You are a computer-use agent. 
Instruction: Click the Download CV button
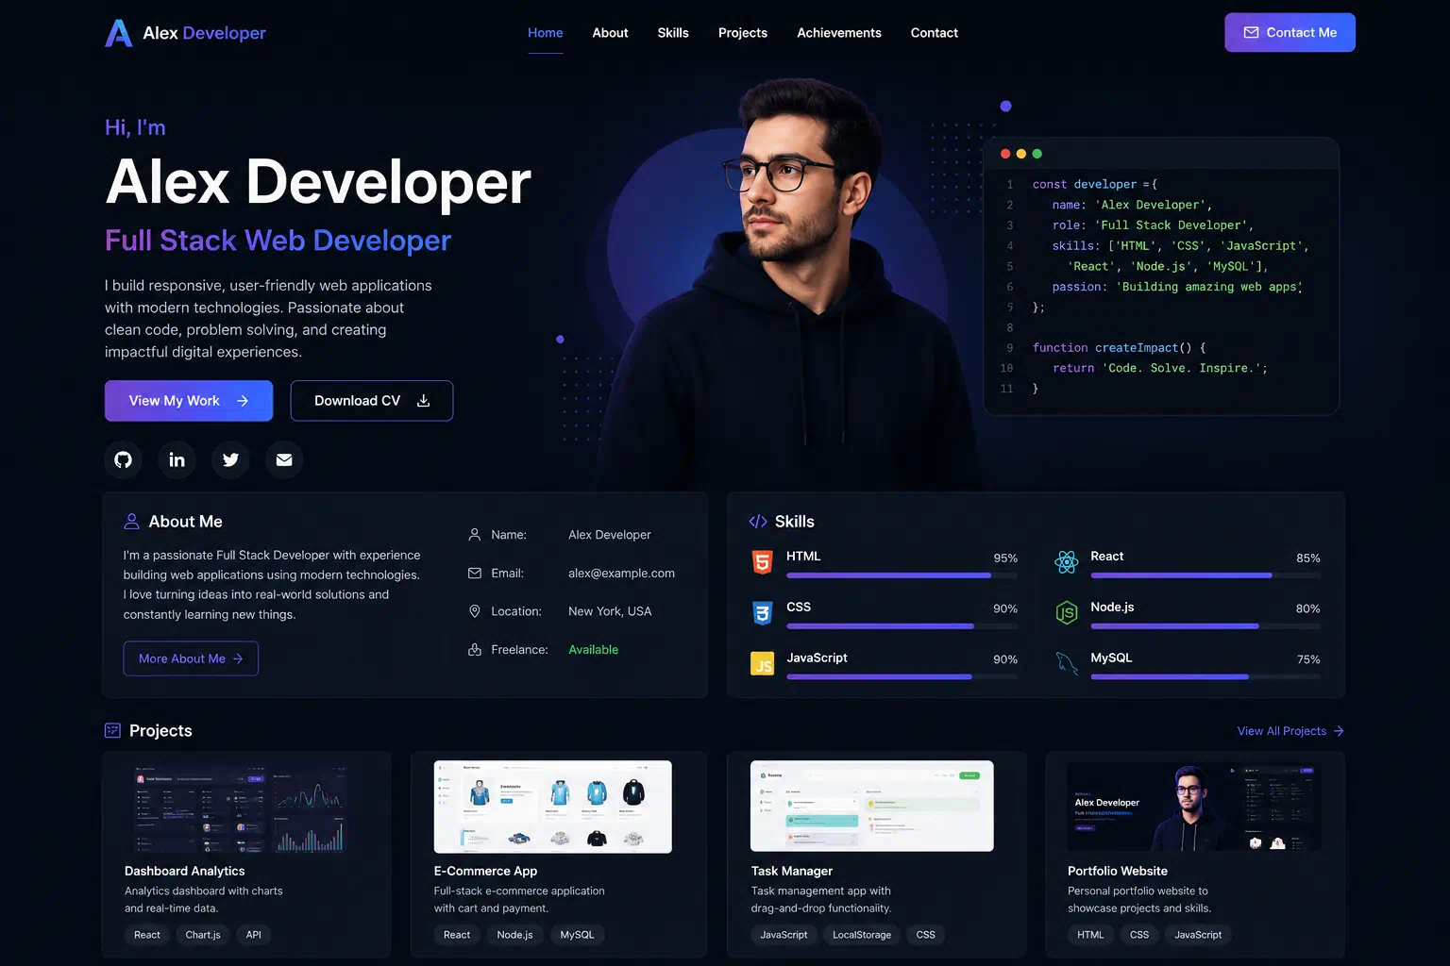372,401
